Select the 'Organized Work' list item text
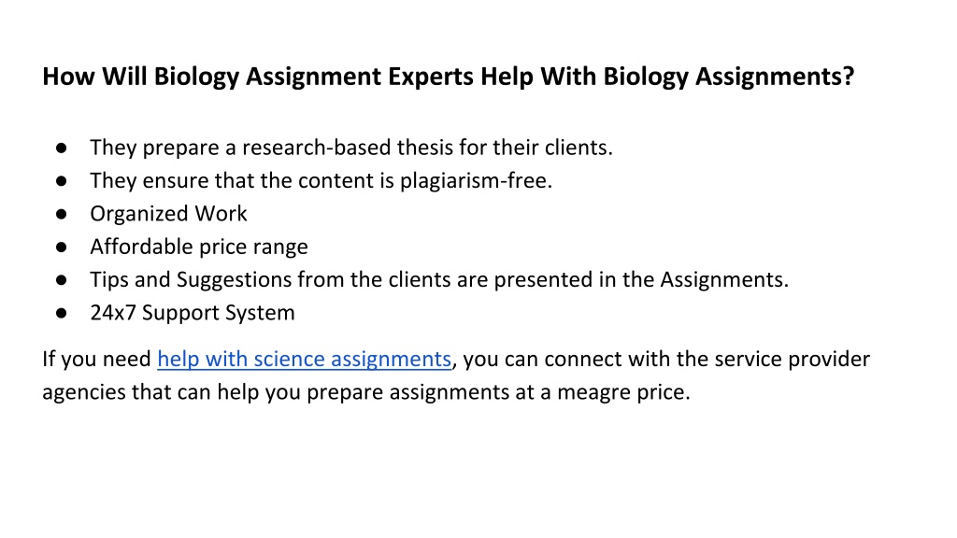This screenshot has height=538, width=957. [168, 214]
